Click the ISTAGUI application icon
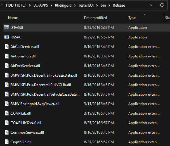The height and width of the screenshot is (146, 170). (7, 28)
